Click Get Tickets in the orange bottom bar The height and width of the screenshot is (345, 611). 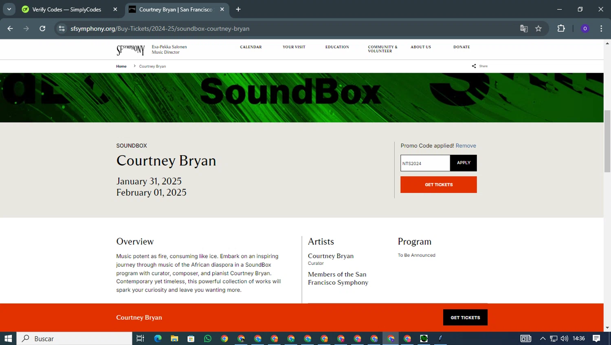click(465, 317)
